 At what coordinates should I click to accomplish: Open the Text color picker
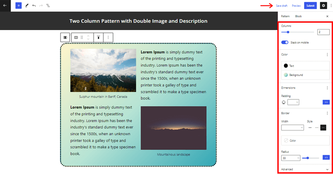point(305,66)
